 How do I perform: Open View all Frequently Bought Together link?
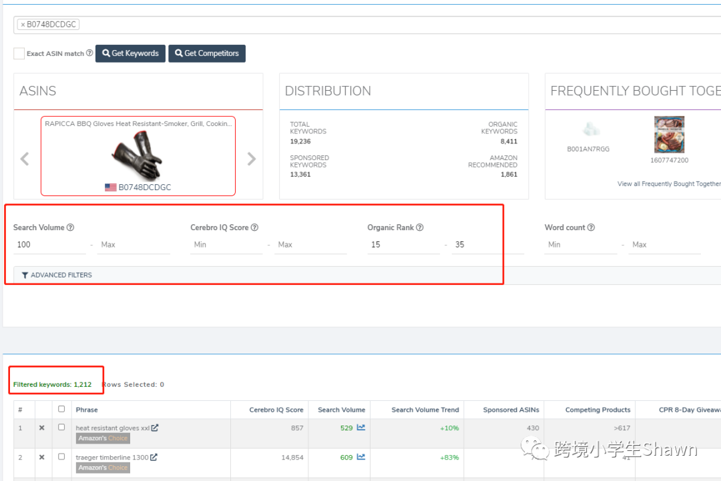669,183
